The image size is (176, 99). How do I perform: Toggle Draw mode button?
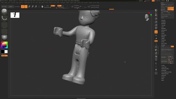[x=26, y=7]
